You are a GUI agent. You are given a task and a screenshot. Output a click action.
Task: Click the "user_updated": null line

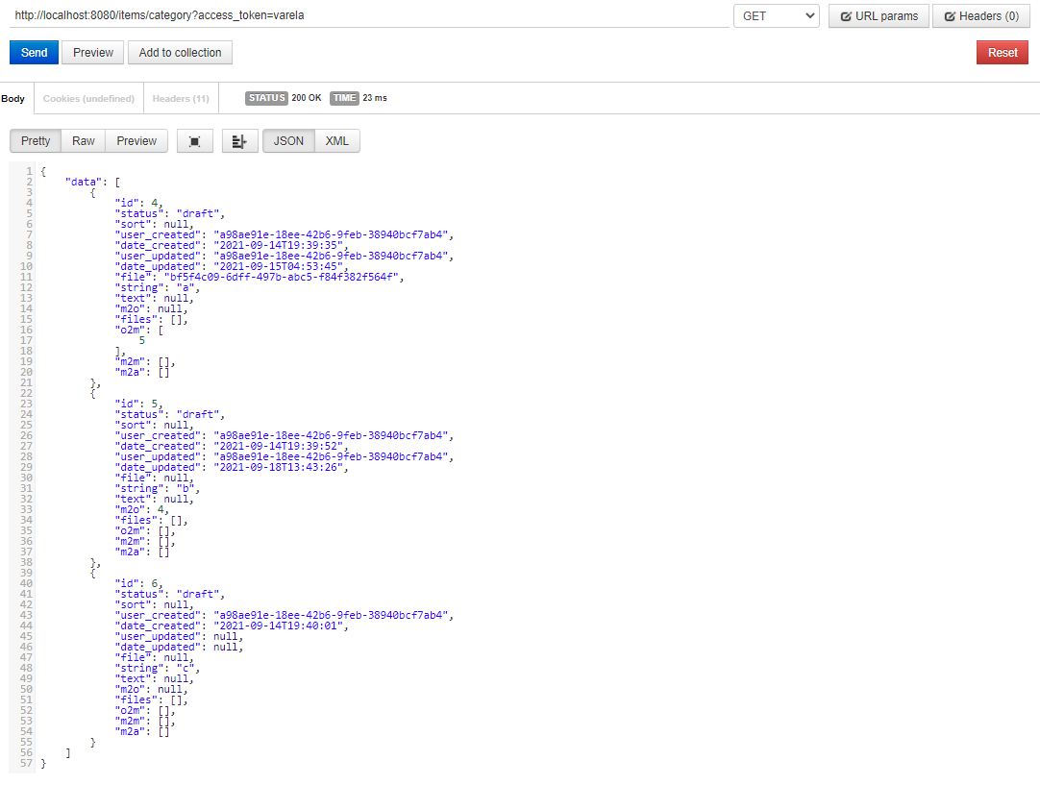tap(179, 636)
